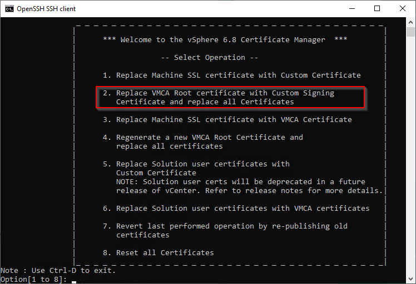
Task: Click the 'NOTE: Solution user certs will be deprecated' line
Action: coord(241,182)
